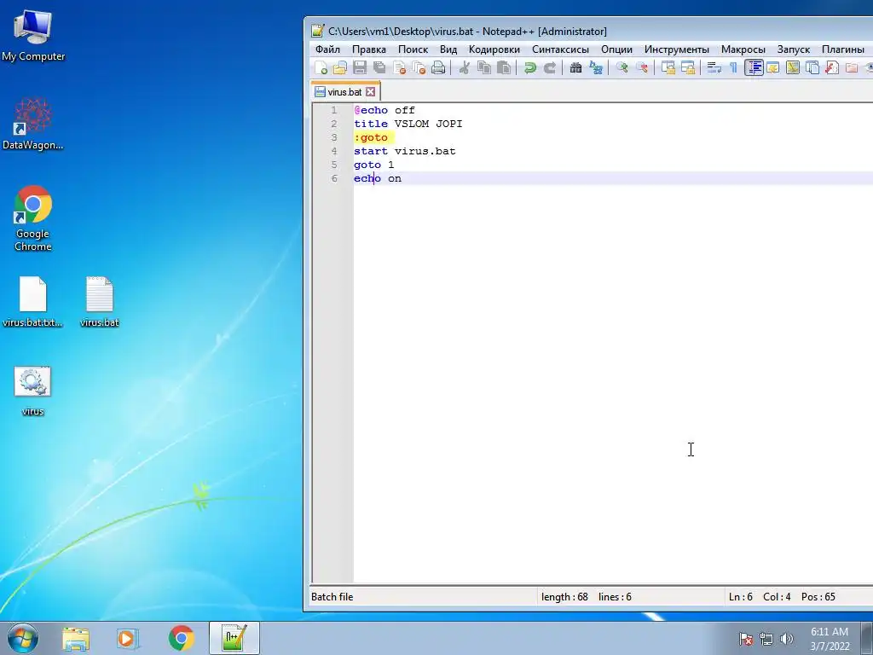
Task: Click 'Batch file' in the status bar
Action: pyautogui.click(x=332, y=596)
